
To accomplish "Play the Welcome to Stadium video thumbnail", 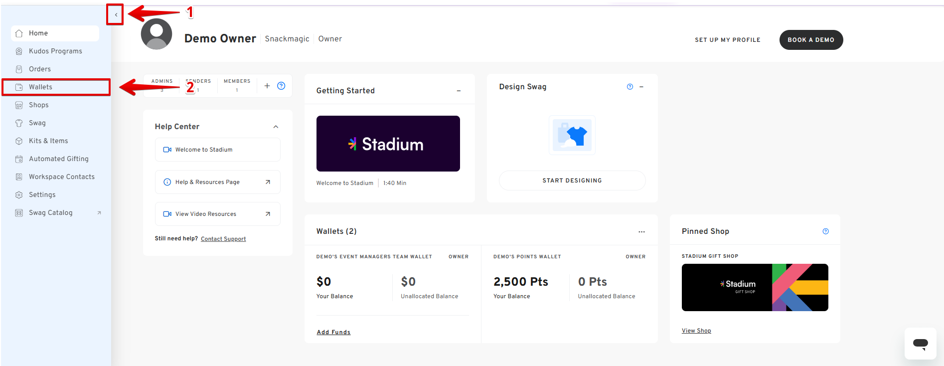I will (388, 144).
